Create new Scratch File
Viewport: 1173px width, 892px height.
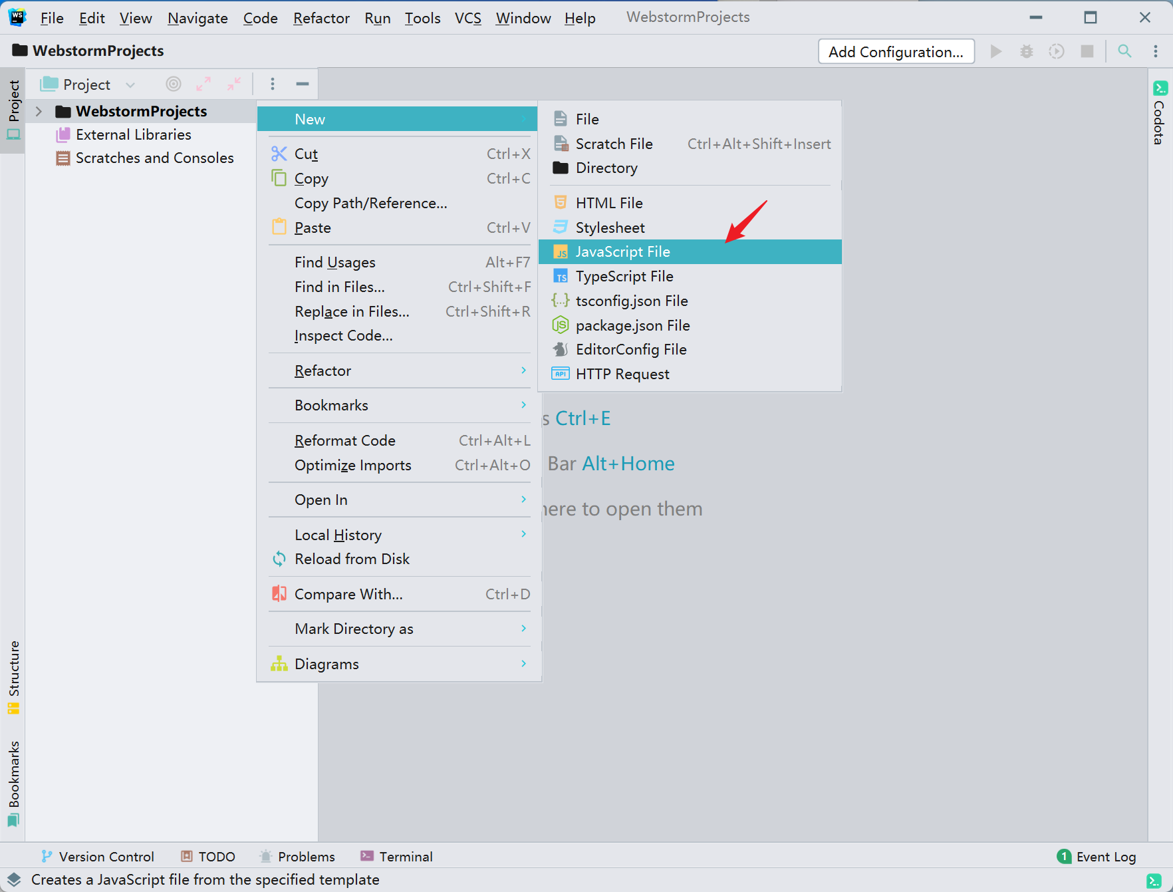[690, 144]
